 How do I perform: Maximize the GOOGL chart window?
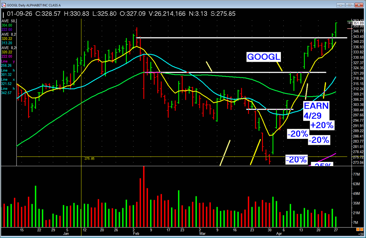click(349, 5)
